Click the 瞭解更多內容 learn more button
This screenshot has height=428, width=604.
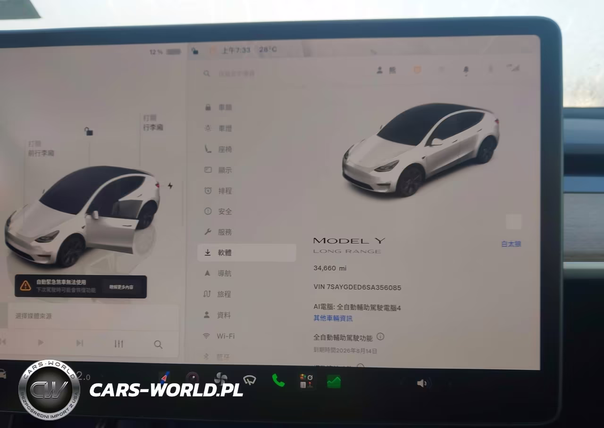121,287
